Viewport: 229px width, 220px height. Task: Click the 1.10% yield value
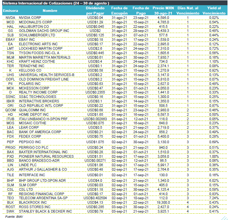coord(214,62)
